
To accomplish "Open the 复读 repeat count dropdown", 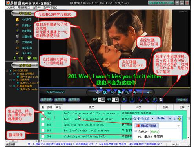I will pos(103,100).
